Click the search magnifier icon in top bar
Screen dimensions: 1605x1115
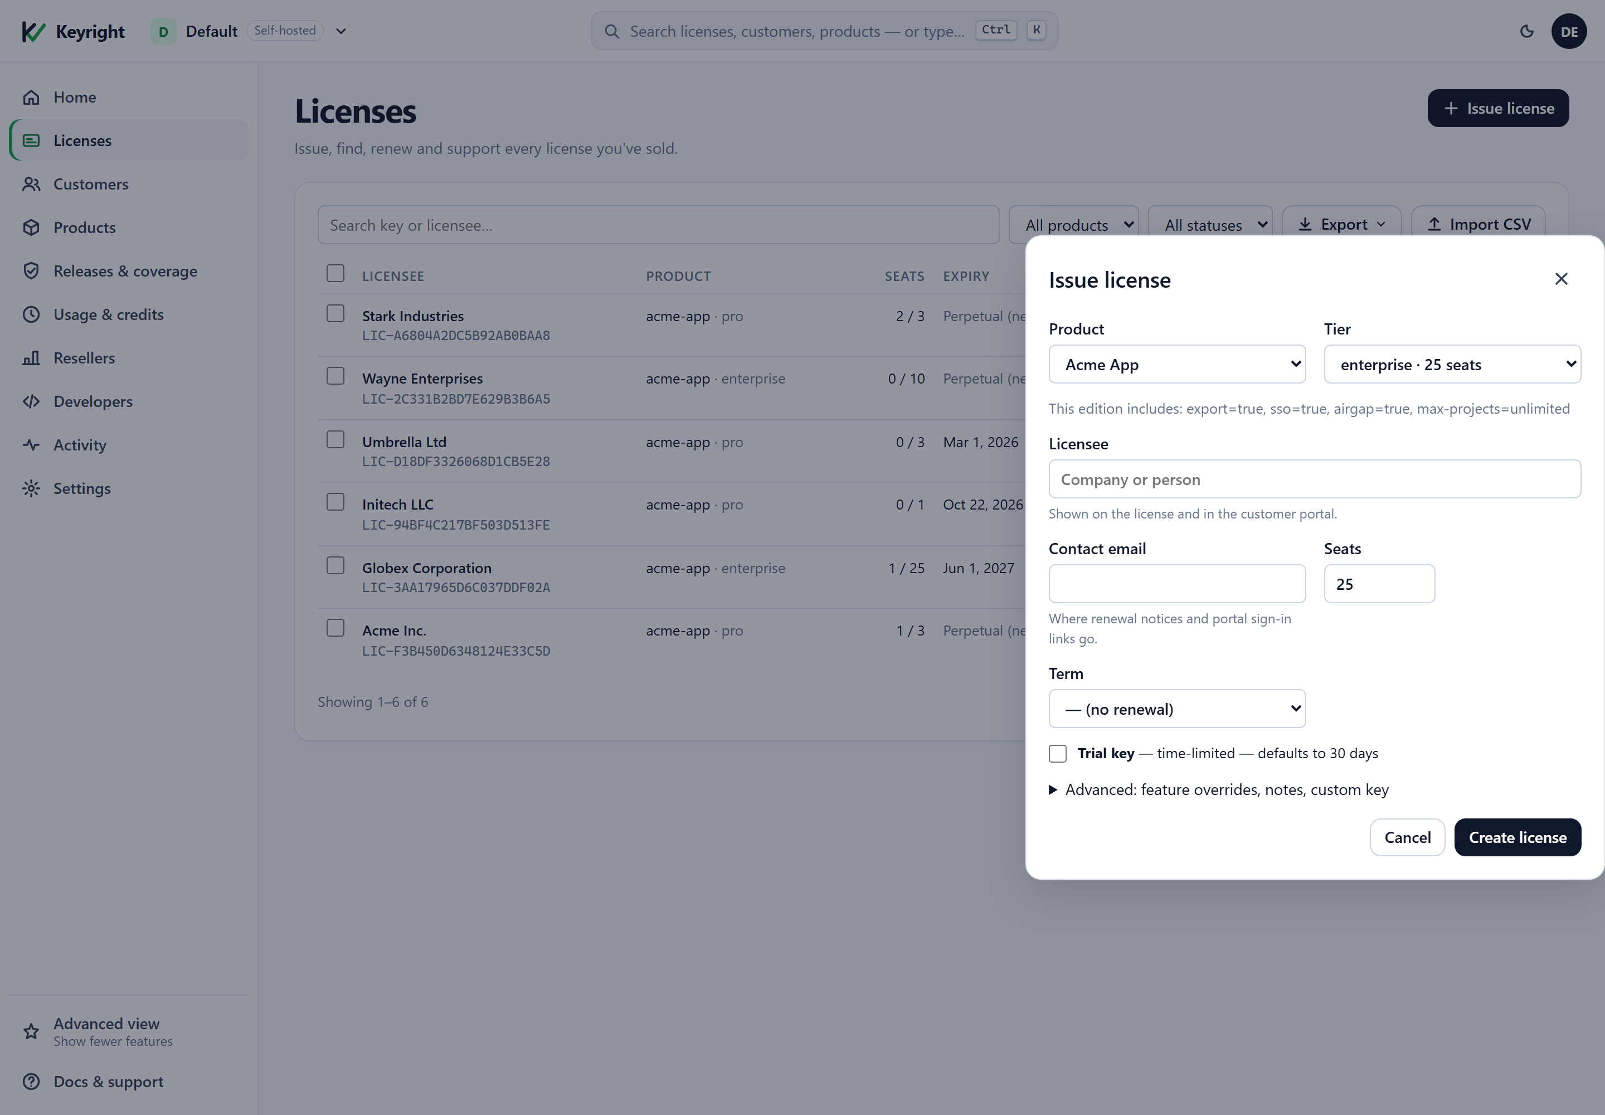coord(612,31)
